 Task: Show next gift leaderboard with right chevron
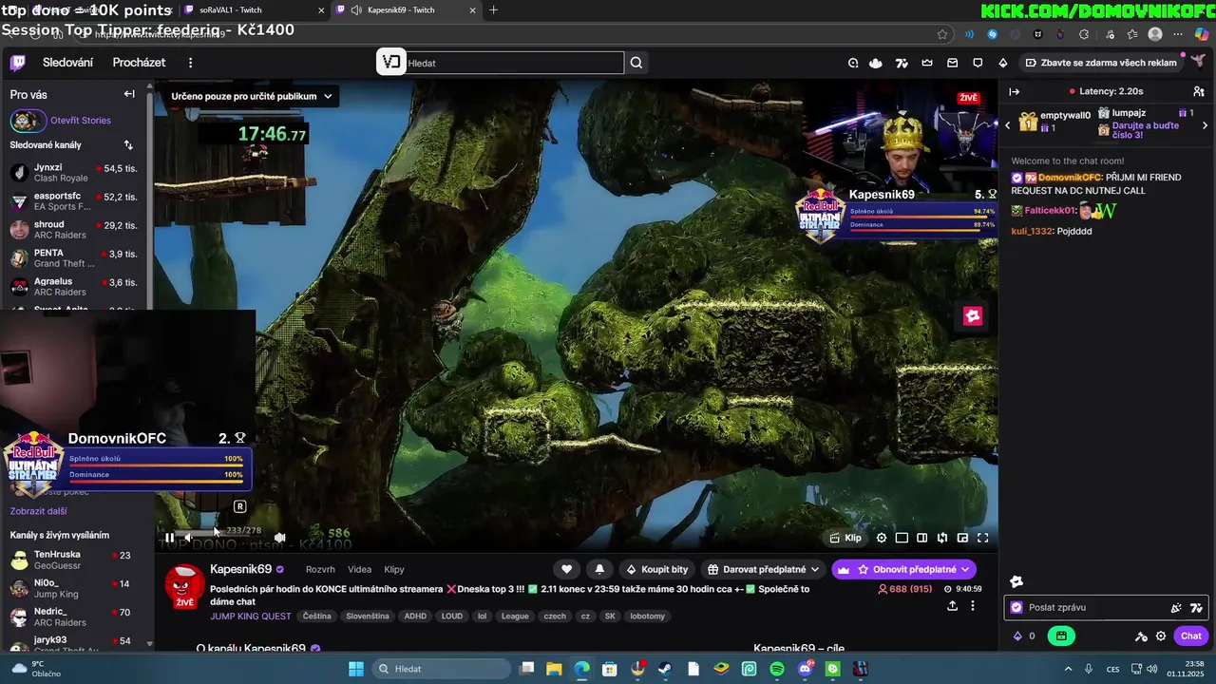pos(1205,125)
